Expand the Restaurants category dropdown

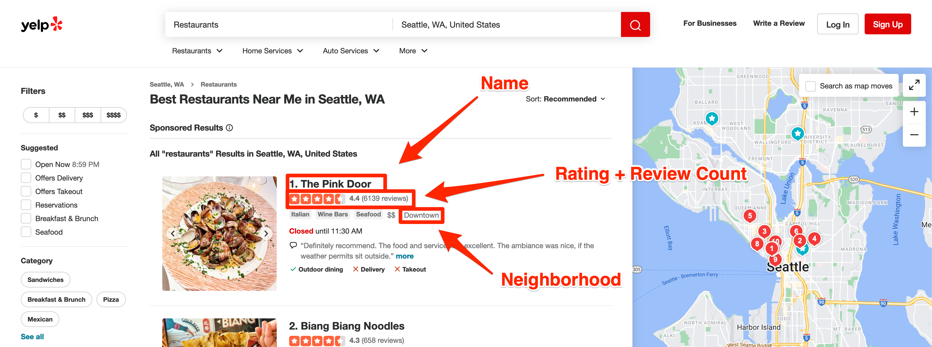click(x=197, y=50)
